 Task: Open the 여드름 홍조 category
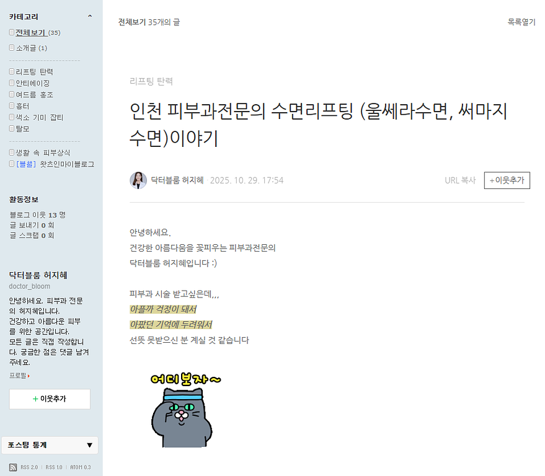pos(34,95)
